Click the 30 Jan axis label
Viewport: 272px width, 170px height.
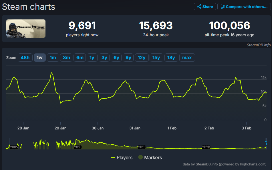pyautogui.click(x=98, y=128)
